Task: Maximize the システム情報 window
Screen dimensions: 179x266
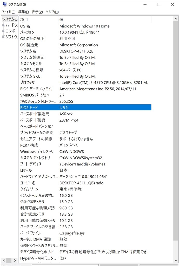Action: coord(158,4)
